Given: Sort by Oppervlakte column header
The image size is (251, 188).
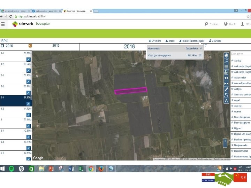Looking at the screenshot, I should coord(192,48).
